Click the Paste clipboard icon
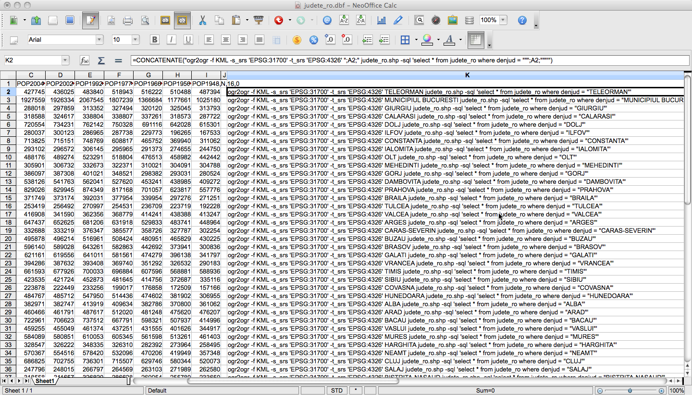692x395 pixels. 236,20
